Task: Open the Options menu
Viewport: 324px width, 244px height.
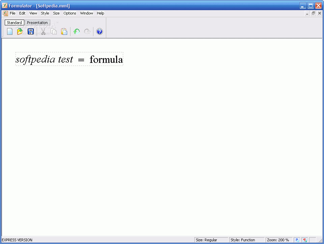Action: pos(70,13)
